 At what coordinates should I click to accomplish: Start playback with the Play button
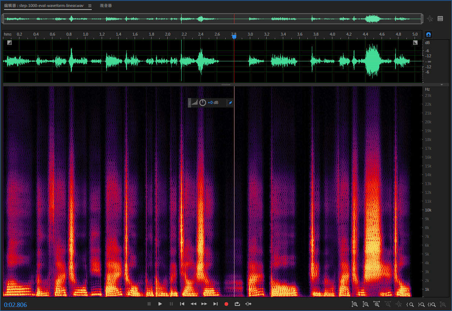(160, 304)
